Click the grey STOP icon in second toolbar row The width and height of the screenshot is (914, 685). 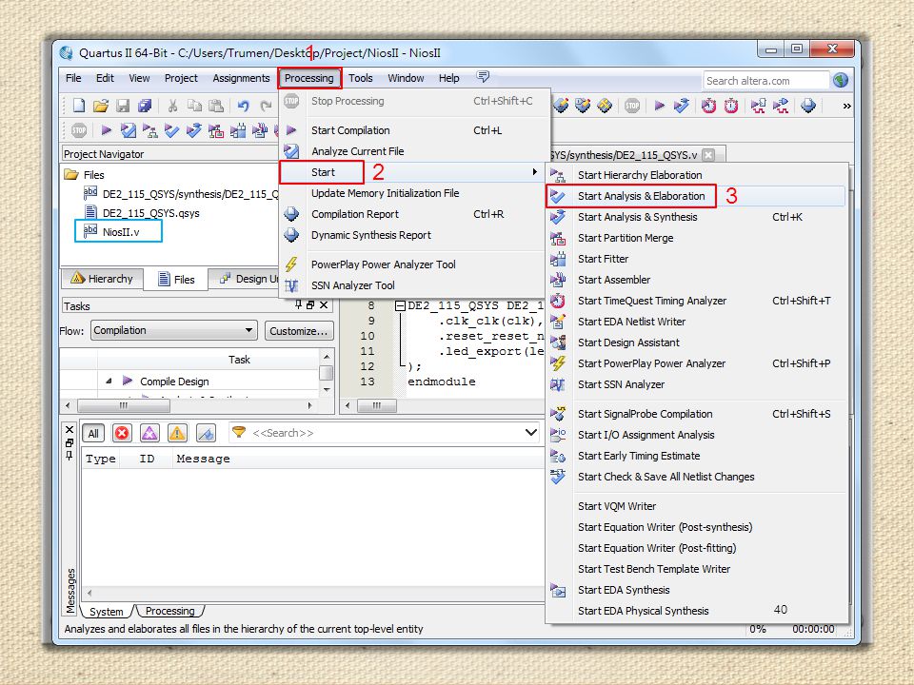point(79,130)
